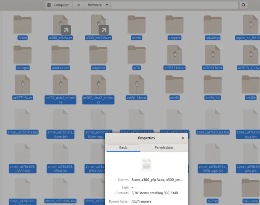Open the acenic folder icon
This screenshot has height=205, width=260.
coord(136,24)
